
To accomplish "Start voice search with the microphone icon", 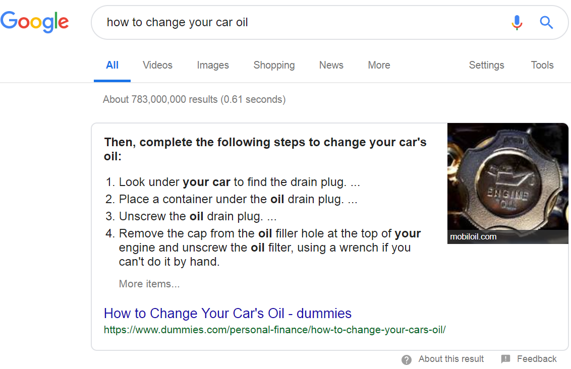I will pos(517,23).
